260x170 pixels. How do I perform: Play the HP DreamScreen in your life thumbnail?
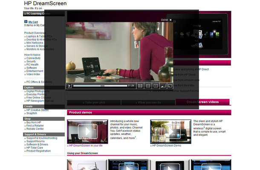pos(87,132)
